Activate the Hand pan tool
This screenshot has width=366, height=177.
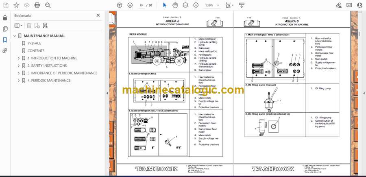175,5
